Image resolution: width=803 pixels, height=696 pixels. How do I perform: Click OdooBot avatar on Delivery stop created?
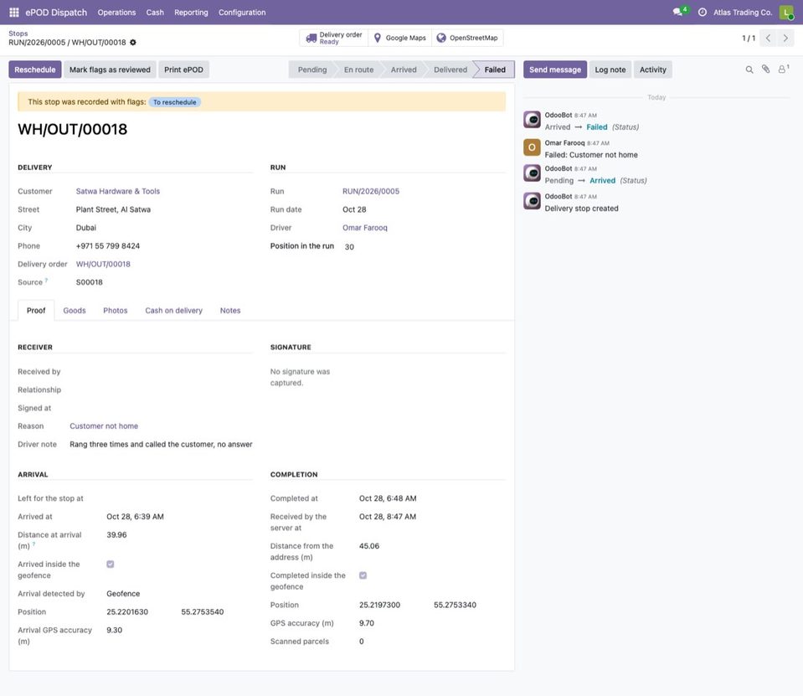pos(532,201)
